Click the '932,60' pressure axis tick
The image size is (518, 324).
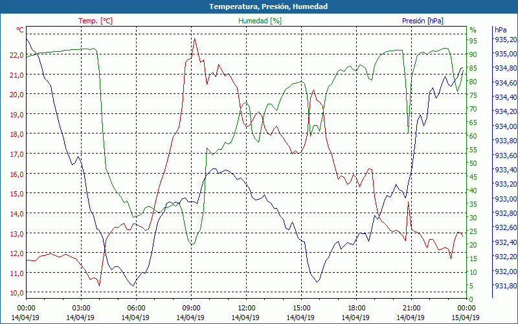pos(506,228)
